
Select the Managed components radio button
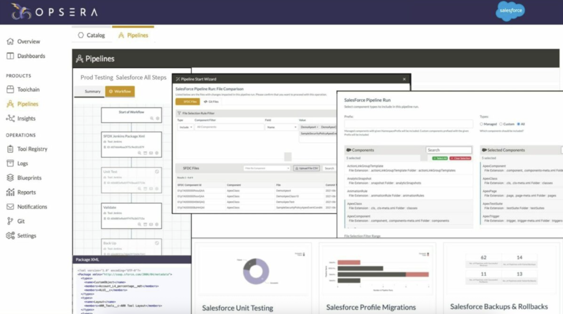(482, 124)
